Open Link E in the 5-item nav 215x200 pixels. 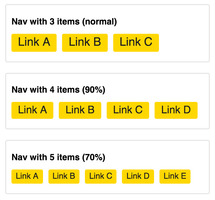pyautogui.click(x=175, y=176)
